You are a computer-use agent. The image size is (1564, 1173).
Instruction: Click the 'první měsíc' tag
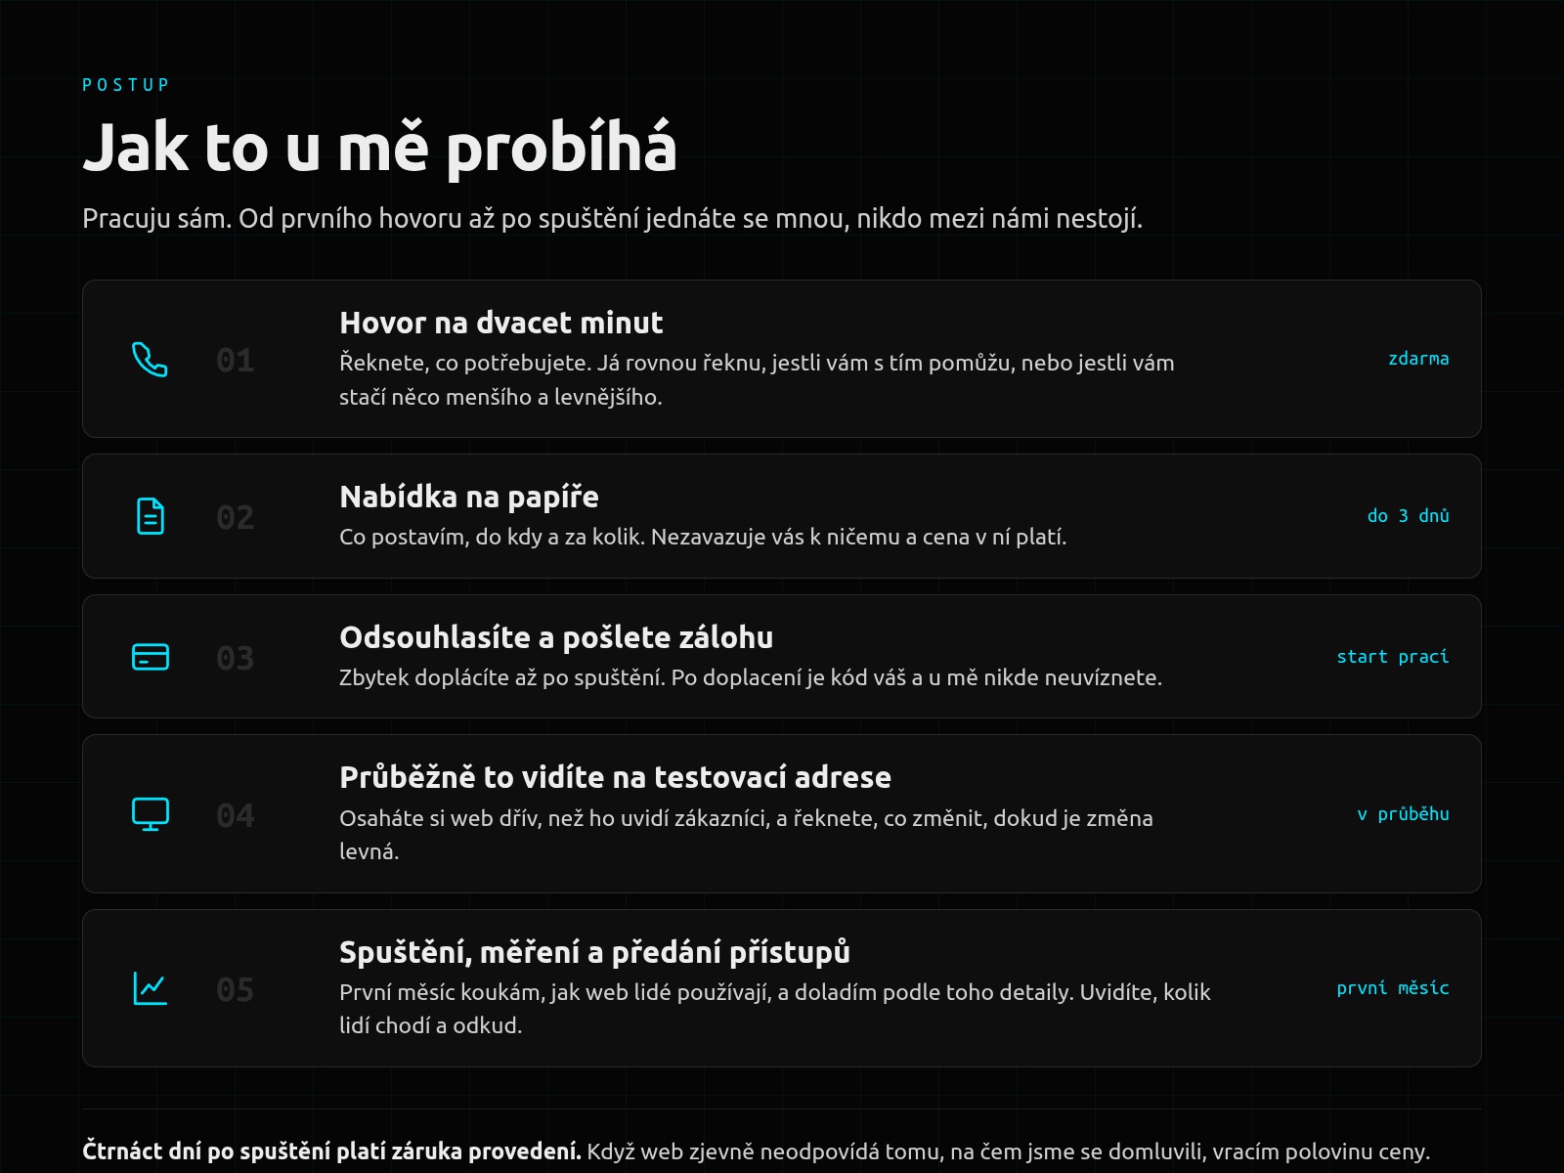pyautogui.click(x=1393, y=988)
